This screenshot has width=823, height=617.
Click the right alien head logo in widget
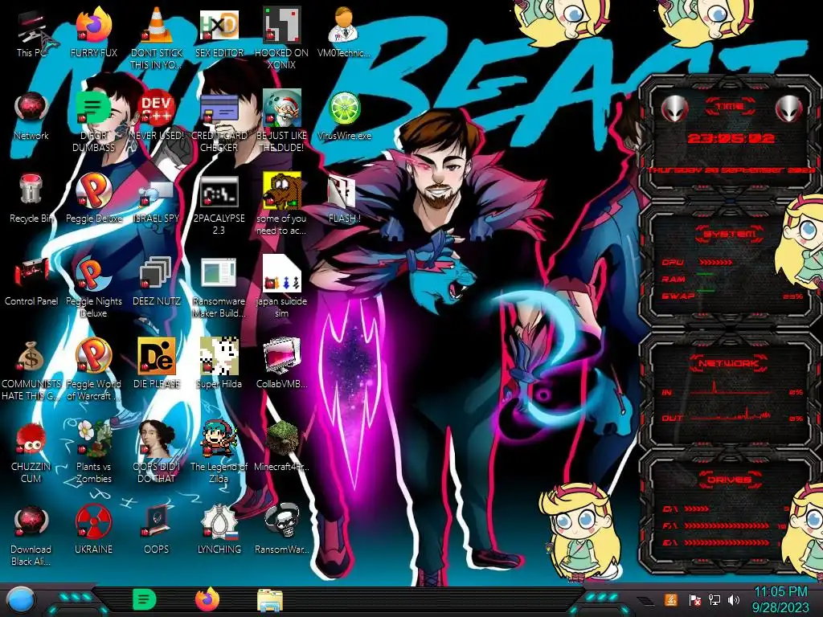click(789, 109)
